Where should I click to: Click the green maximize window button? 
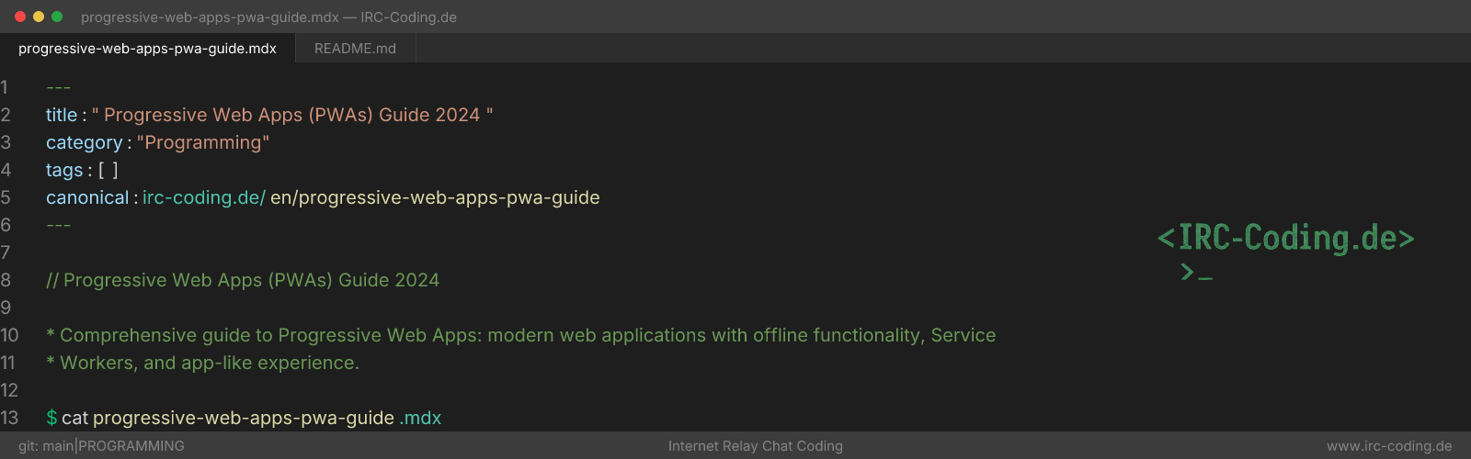click(57, 17)
